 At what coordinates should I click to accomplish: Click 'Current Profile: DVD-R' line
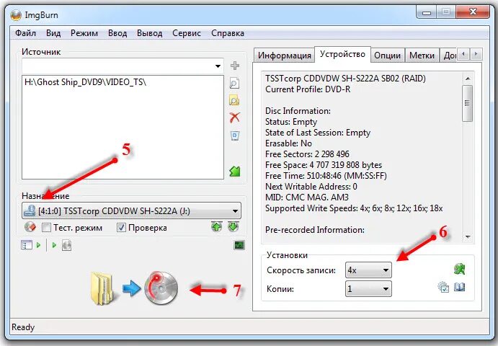pyautogui.click(x=308, y=89)
